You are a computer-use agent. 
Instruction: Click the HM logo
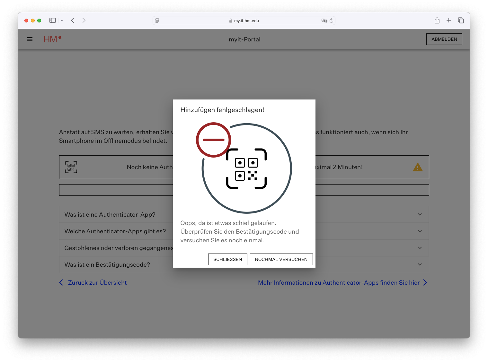(52, 39)
